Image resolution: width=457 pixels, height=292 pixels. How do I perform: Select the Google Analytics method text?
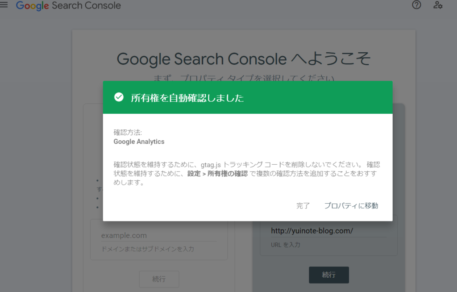tap(139, 142)
